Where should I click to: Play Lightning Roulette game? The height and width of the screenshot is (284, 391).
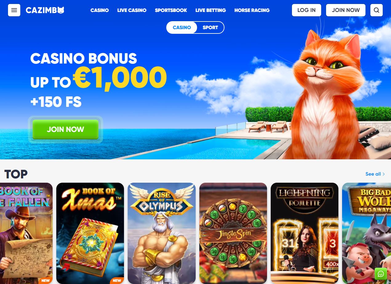pyautogui.click(x=305, y=233)
